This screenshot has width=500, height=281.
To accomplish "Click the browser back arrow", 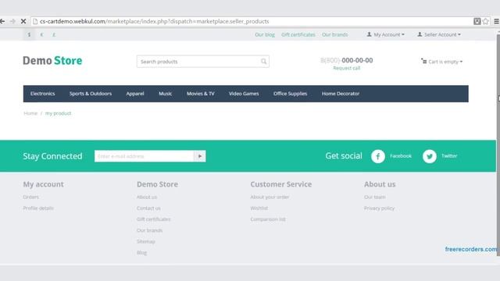I will click(x=2, y=21).
